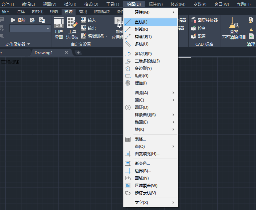Expand the 文字(X) text submenu

coord(150,203)
